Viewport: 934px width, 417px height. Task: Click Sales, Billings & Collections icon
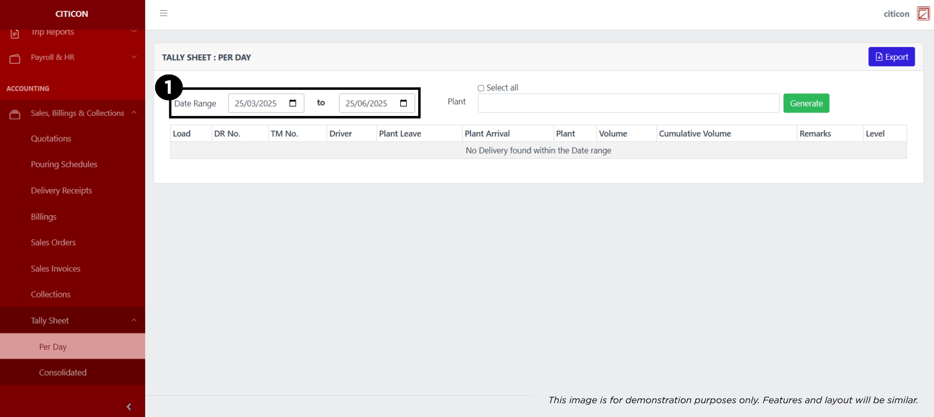(15, 114)
